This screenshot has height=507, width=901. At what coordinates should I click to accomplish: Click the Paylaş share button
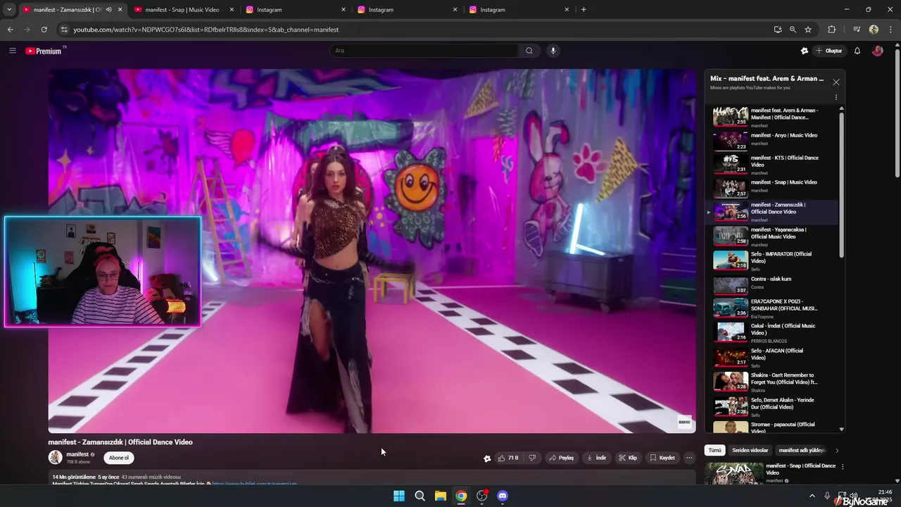click(561, 458)
